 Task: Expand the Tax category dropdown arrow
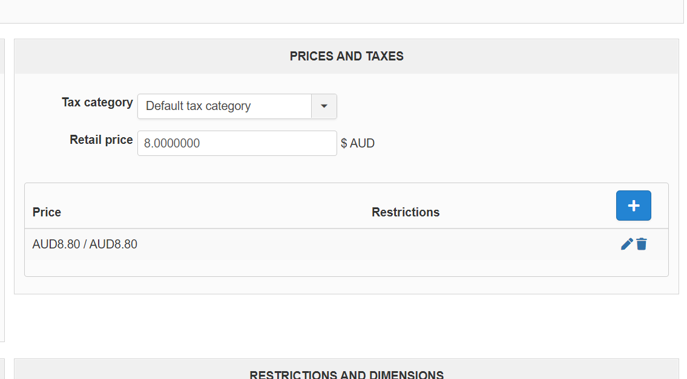324,106
